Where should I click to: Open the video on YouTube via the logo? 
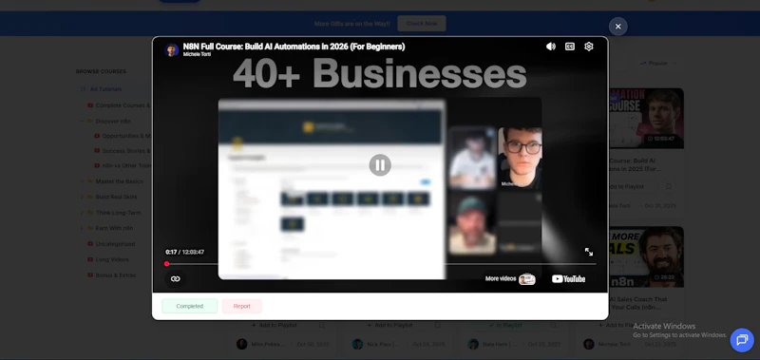coord(568,278)
